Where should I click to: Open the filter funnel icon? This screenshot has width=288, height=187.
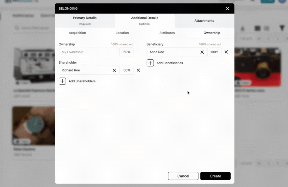click(x=282, y=28)
